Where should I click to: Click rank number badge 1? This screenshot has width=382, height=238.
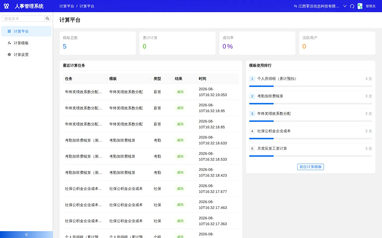[252, 79]
